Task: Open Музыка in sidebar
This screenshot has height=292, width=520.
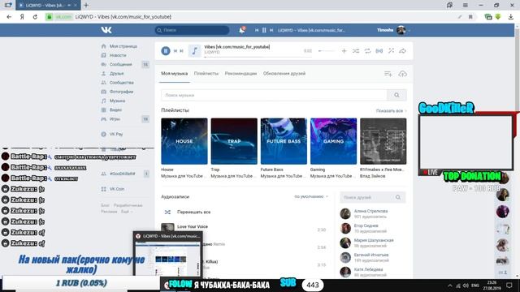Action: (x=114, y=101)
